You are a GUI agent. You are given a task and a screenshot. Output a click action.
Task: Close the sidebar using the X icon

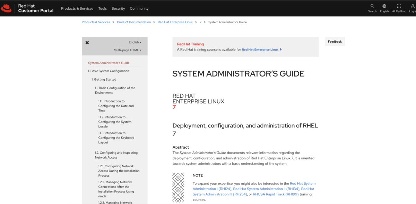[87, 42]
